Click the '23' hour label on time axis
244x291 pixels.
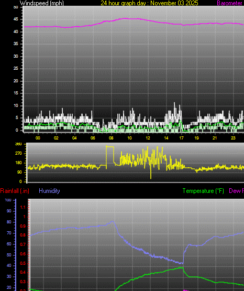(233, 138)
